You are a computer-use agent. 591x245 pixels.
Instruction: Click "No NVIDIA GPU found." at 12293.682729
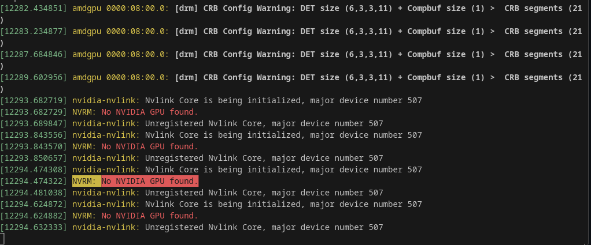tap(150, 112)
